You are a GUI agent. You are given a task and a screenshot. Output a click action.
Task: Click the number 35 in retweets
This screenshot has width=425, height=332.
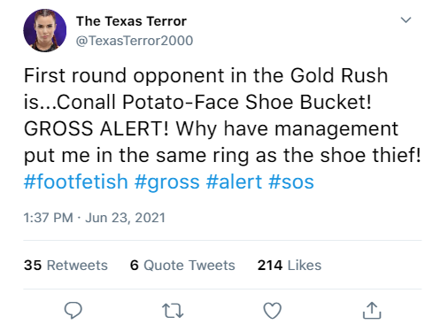pos(33,265)
